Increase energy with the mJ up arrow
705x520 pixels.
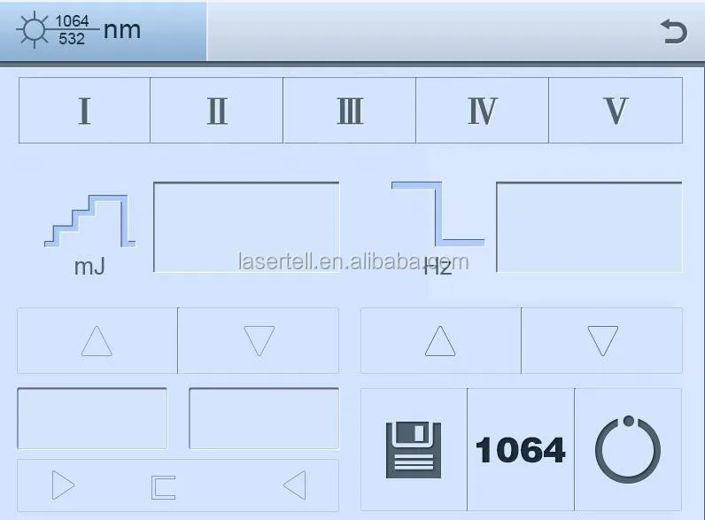pos(97,340)
